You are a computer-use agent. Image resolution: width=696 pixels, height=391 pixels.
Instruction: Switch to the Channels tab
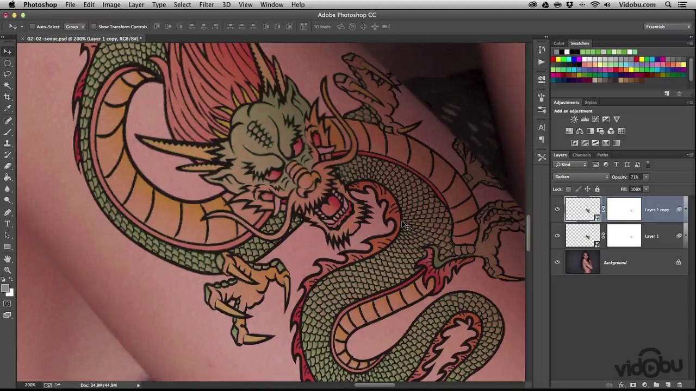tap(581, 155)
